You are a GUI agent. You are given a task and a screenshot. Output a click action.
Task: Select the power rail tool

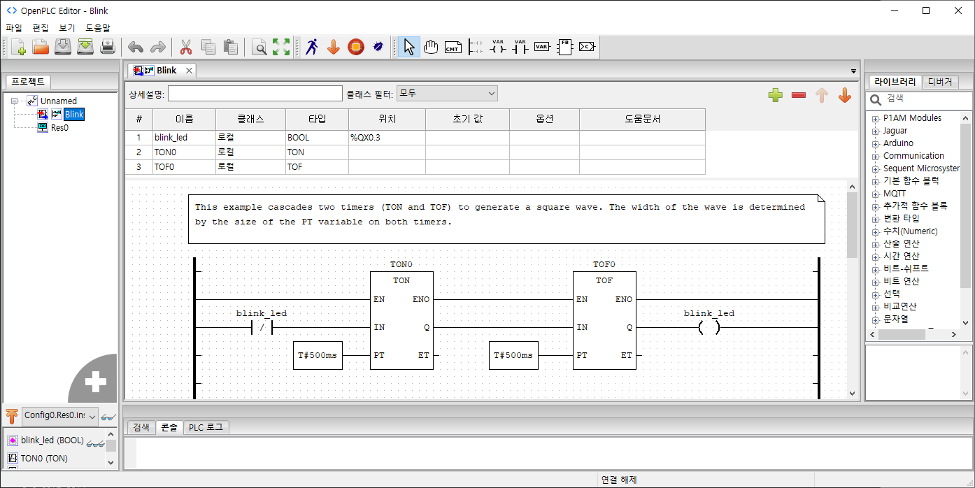pos(475,47)
